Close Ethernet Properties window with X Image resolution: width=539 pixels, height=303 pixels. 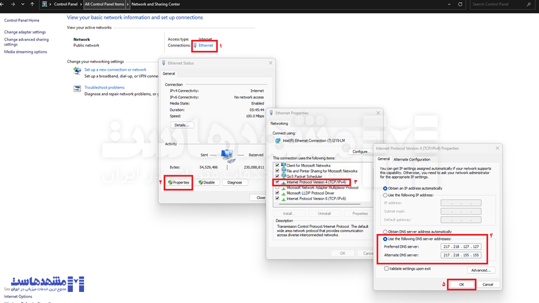(378, 113)
